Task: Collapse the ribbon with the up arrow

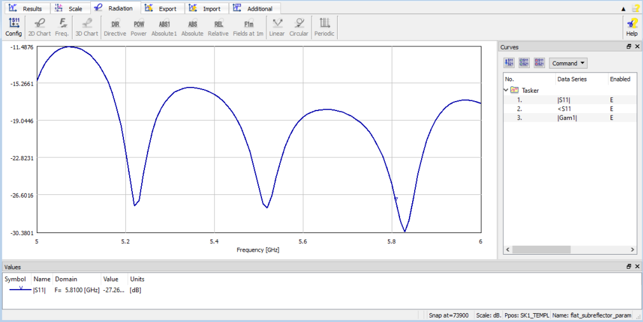Action: pos(623,9)
